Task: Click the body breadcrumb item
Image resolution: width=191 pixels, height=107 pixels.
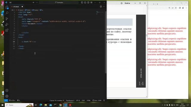Action: tap(35, 10)
